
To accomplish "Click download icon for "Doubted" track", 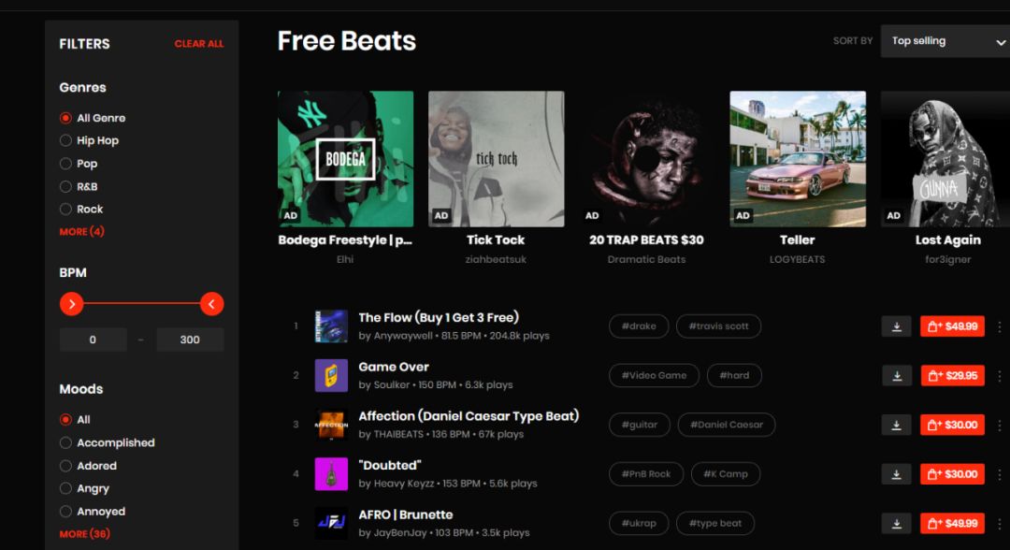I will click(x=897, y=474).
